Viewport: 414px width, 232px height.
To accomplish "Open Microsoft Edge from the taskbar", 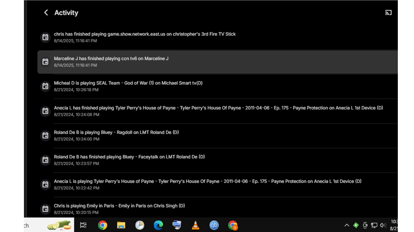I will (158, 225).
